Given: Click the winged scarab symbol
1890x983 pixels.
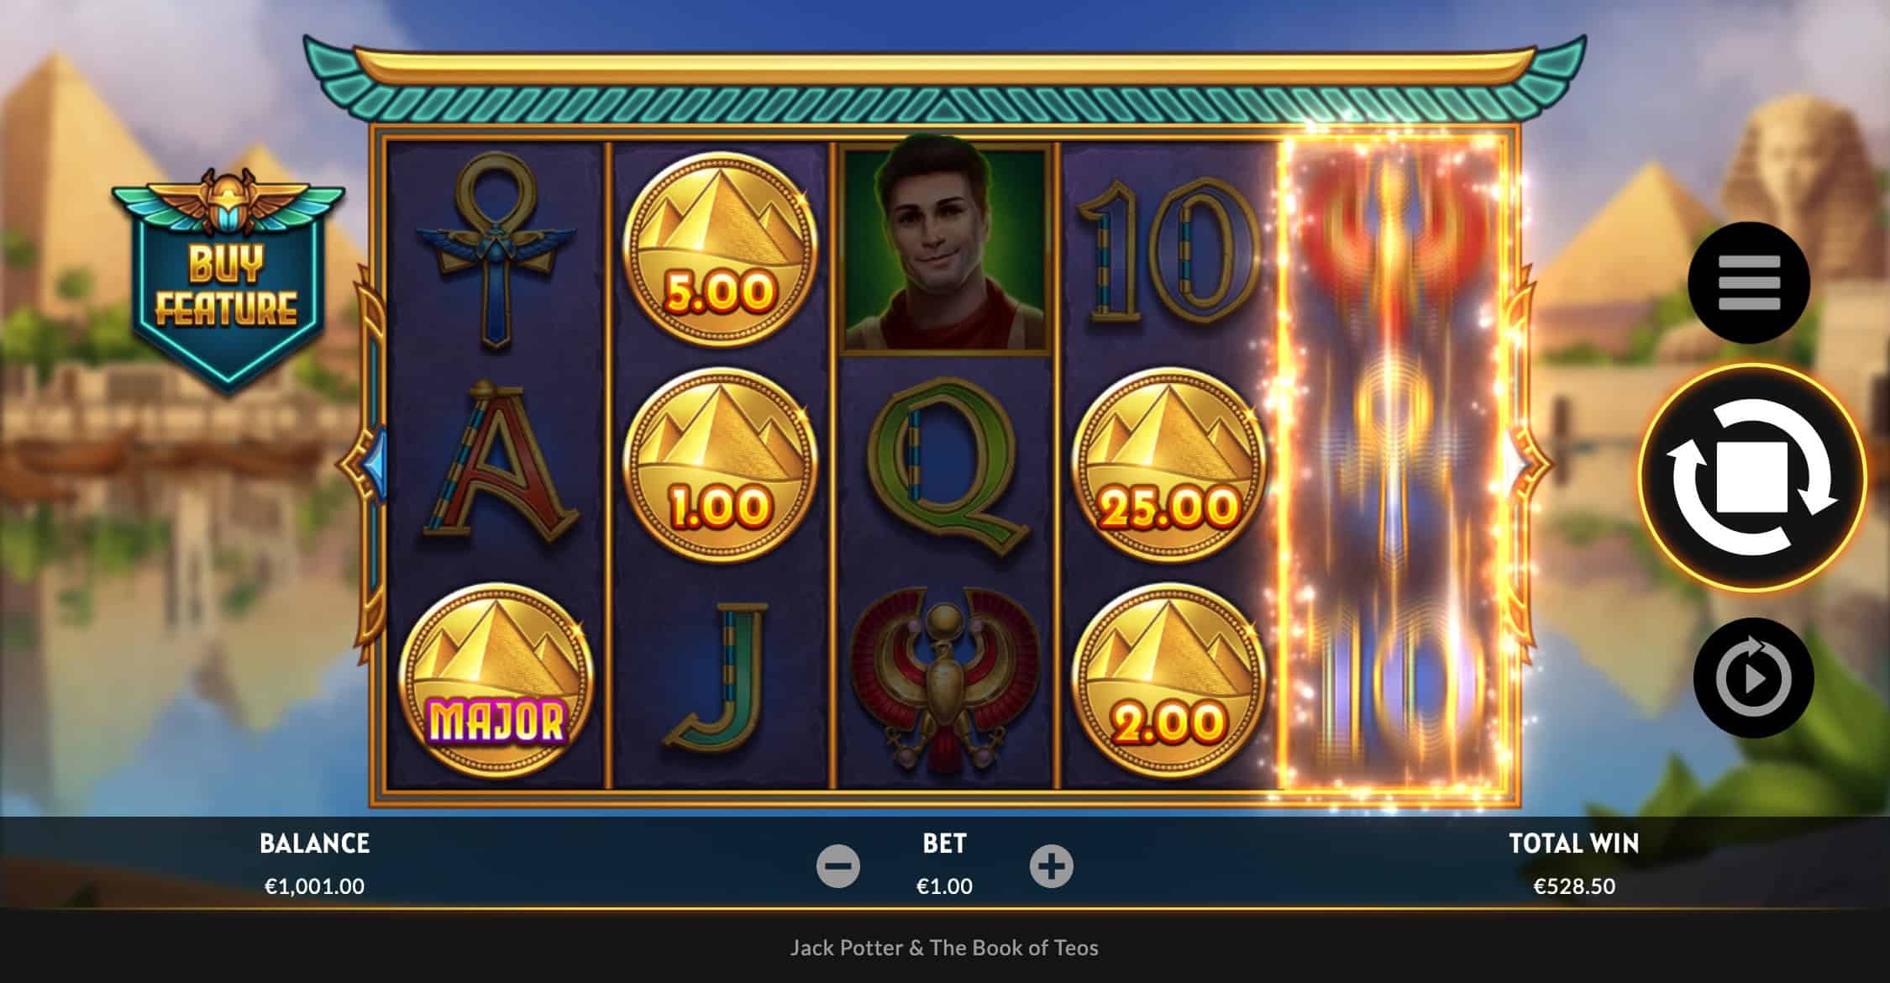Looking at the screenshot, I should 945,681.
